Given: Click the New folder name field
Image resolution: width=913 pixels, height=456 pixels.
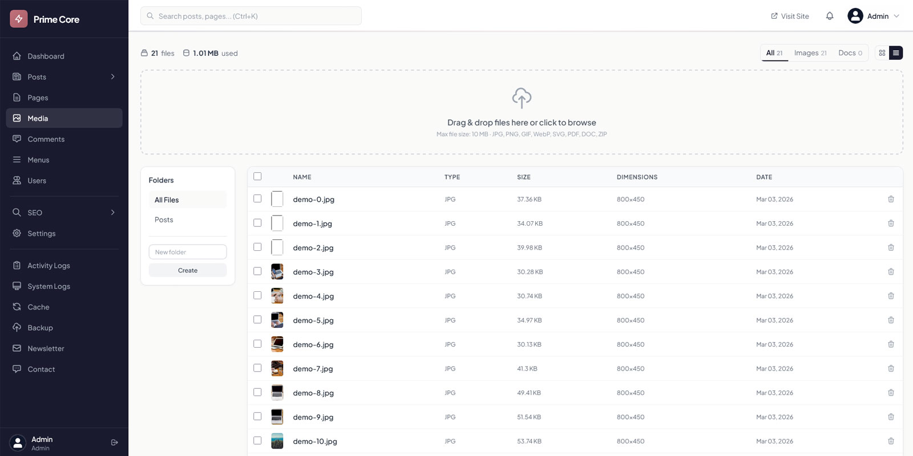Looking at the screenshot, I should [x=188, y=252].
